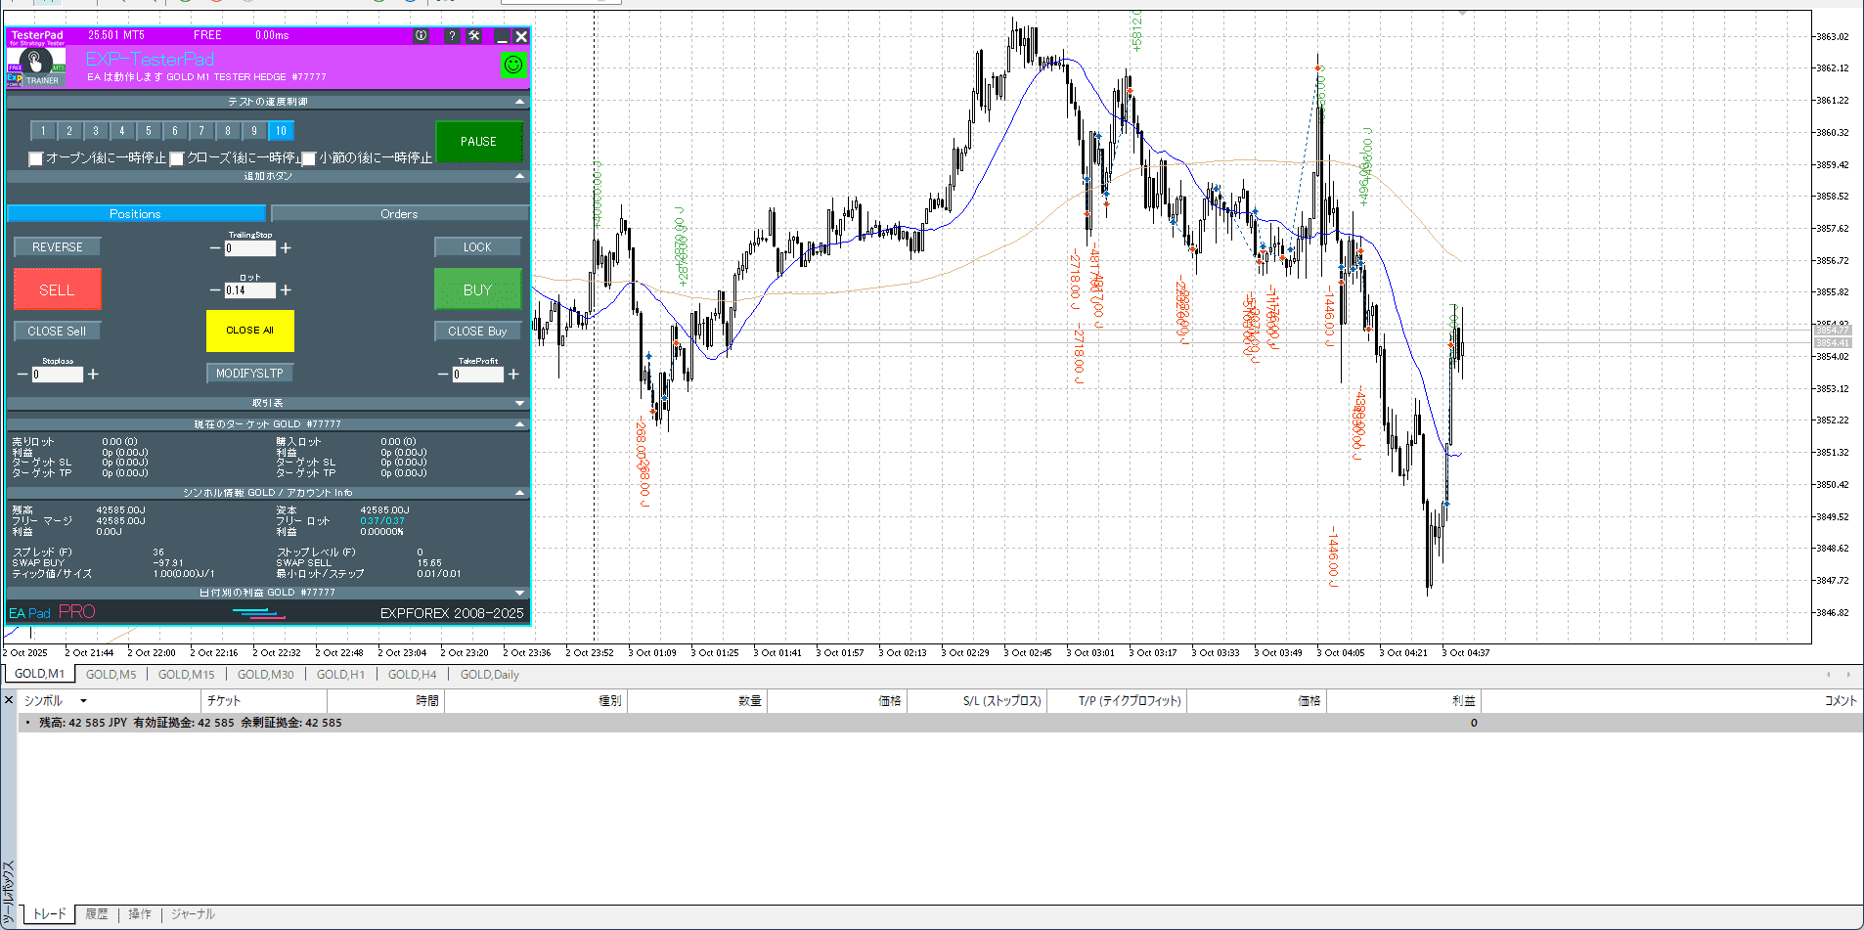Click the info icon in TesterPad header
Screen dimensions: 1864x930
(421, 36)
